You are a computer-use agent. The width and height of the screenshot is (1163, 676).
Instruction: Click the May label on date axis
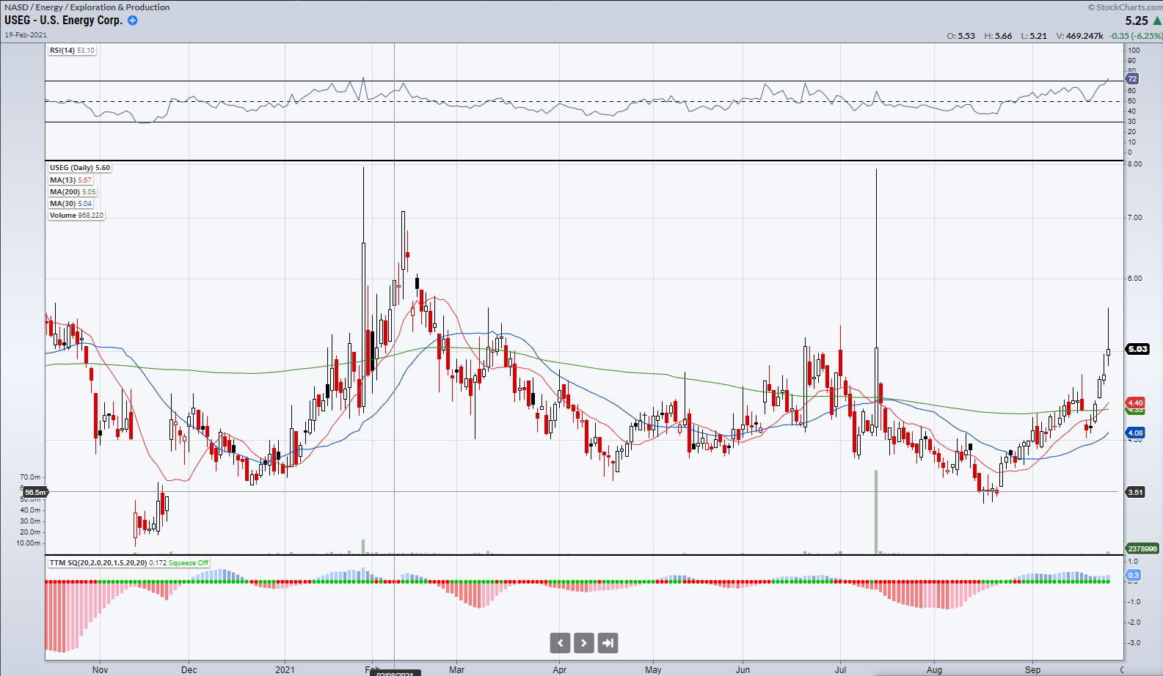pos(653,669)
